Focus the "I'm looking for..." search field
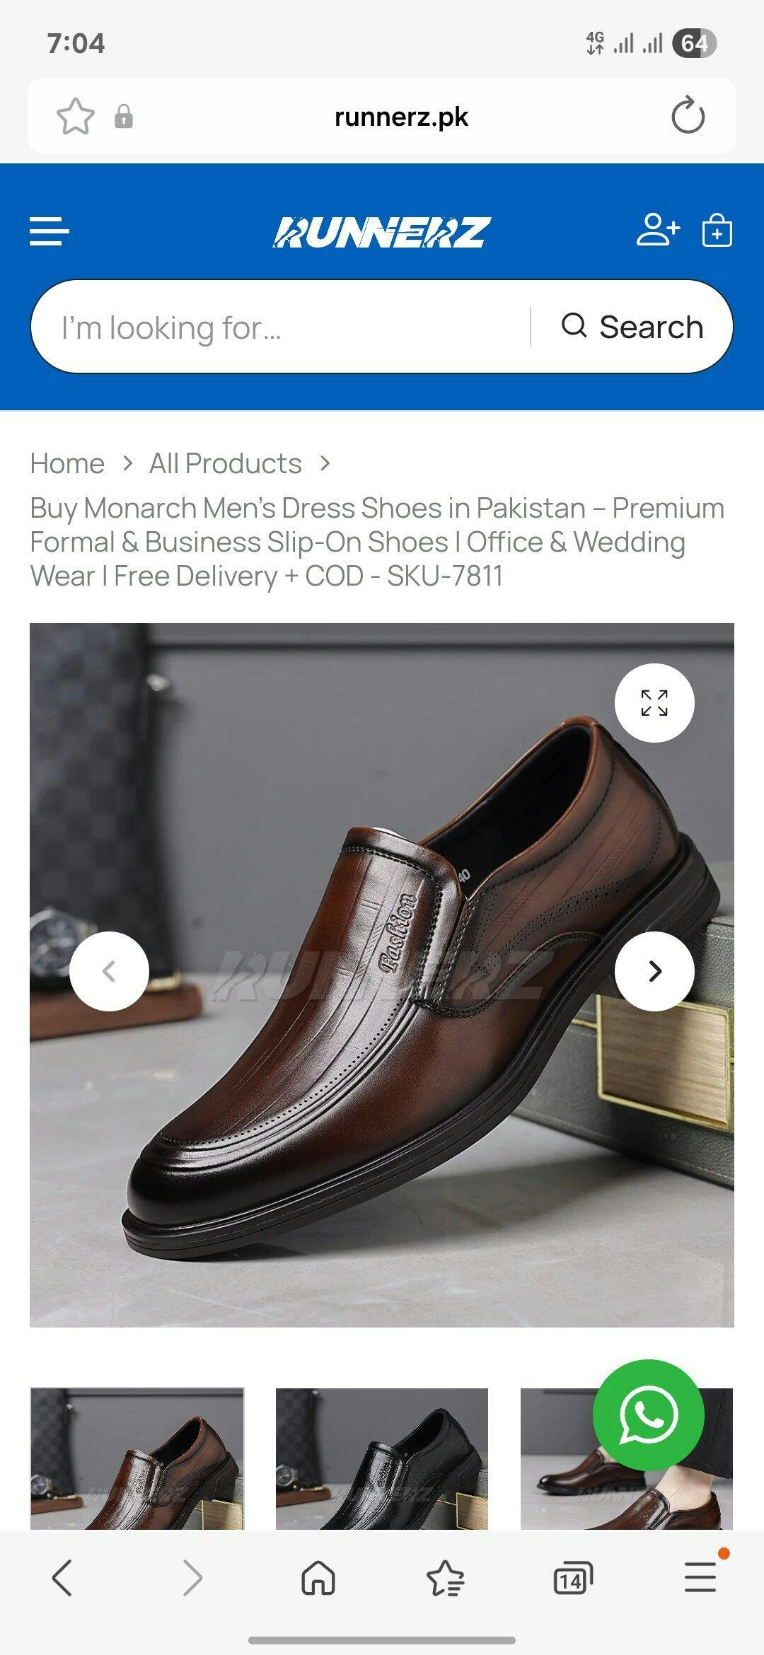The width and height of the screenshot is (764, 1655). 280,327
